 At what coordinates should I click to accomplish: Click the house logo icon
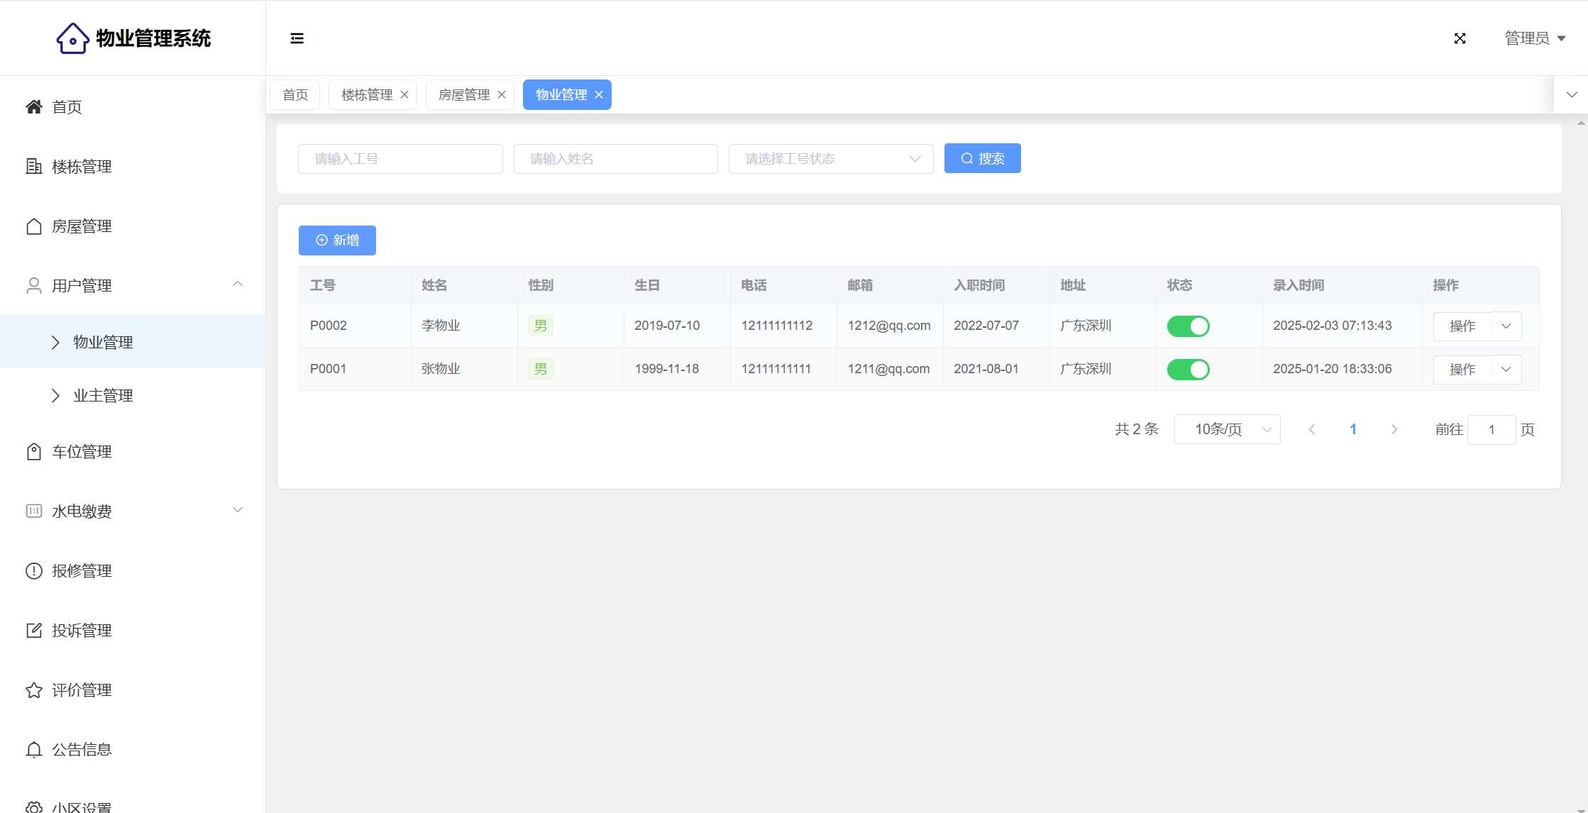(72, 38)
